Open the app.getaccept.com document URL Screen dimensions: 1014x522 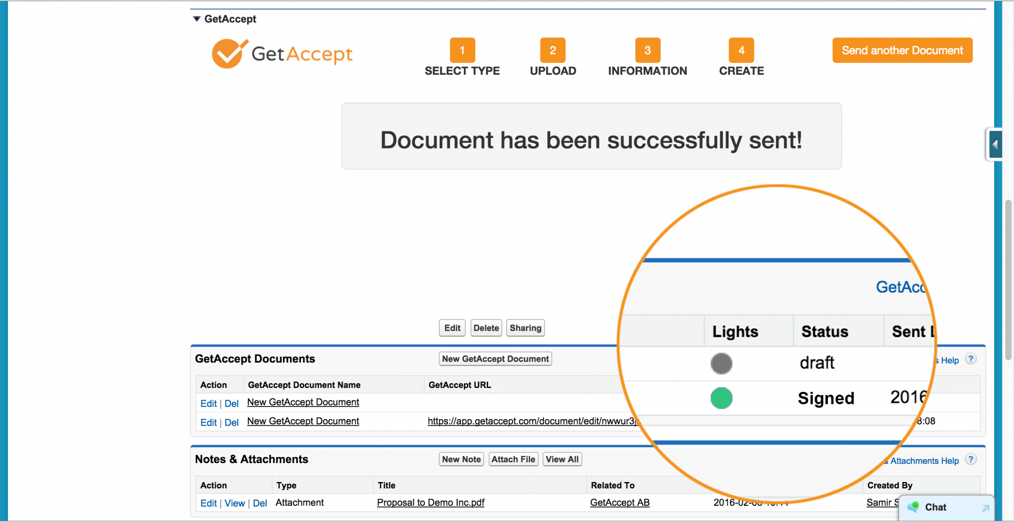(x=533, y=421)
